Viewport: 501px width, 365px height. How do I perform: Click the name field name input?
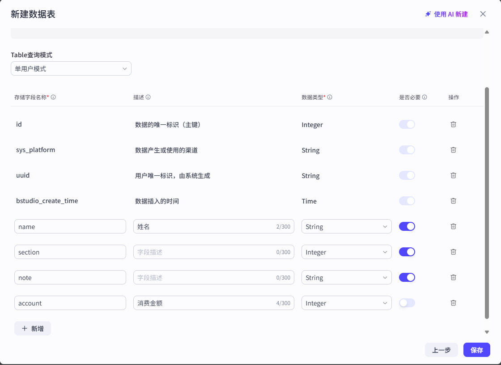tap(70, 226)
